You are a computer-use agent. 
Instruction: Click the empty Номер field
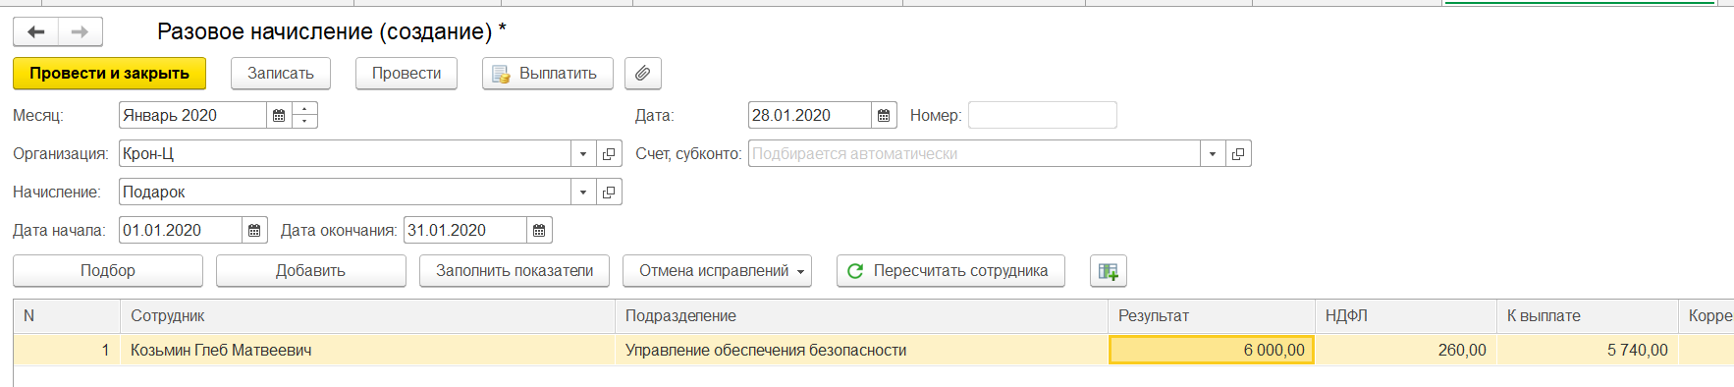pos(1043,116)
